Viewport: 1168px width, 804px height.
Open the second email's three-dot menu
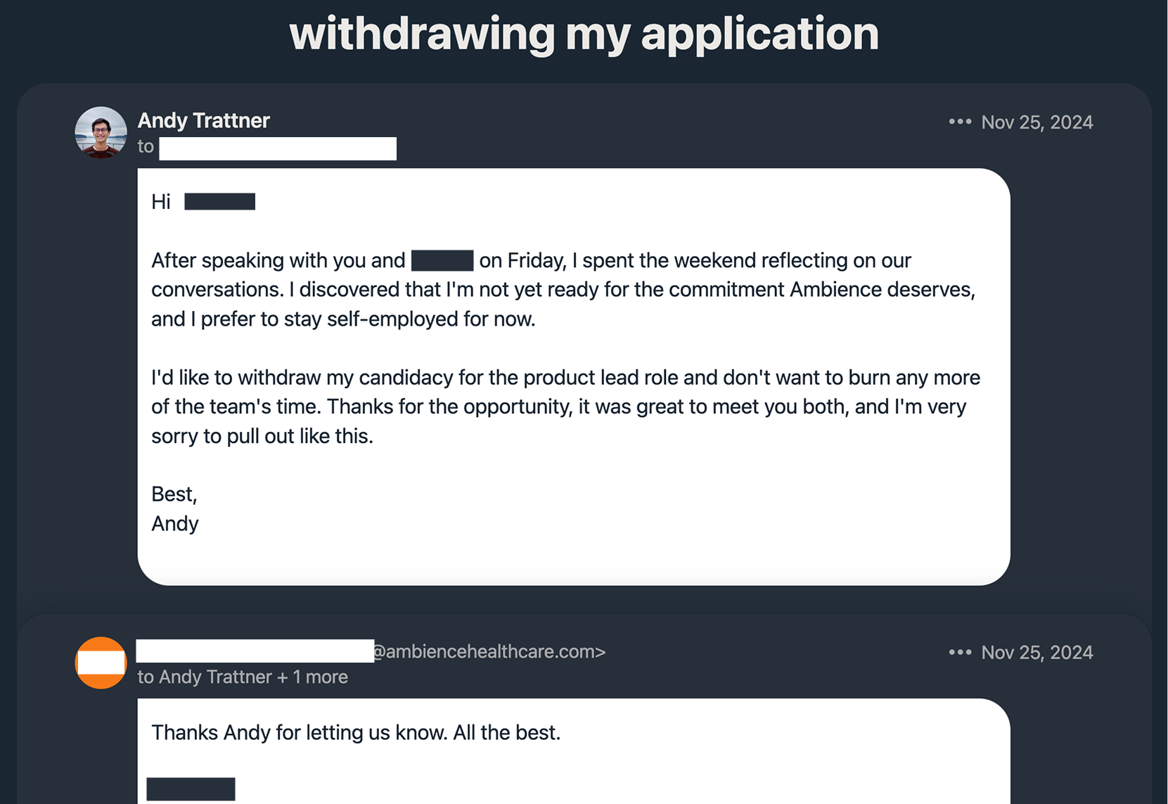click(x=960, y=652)
